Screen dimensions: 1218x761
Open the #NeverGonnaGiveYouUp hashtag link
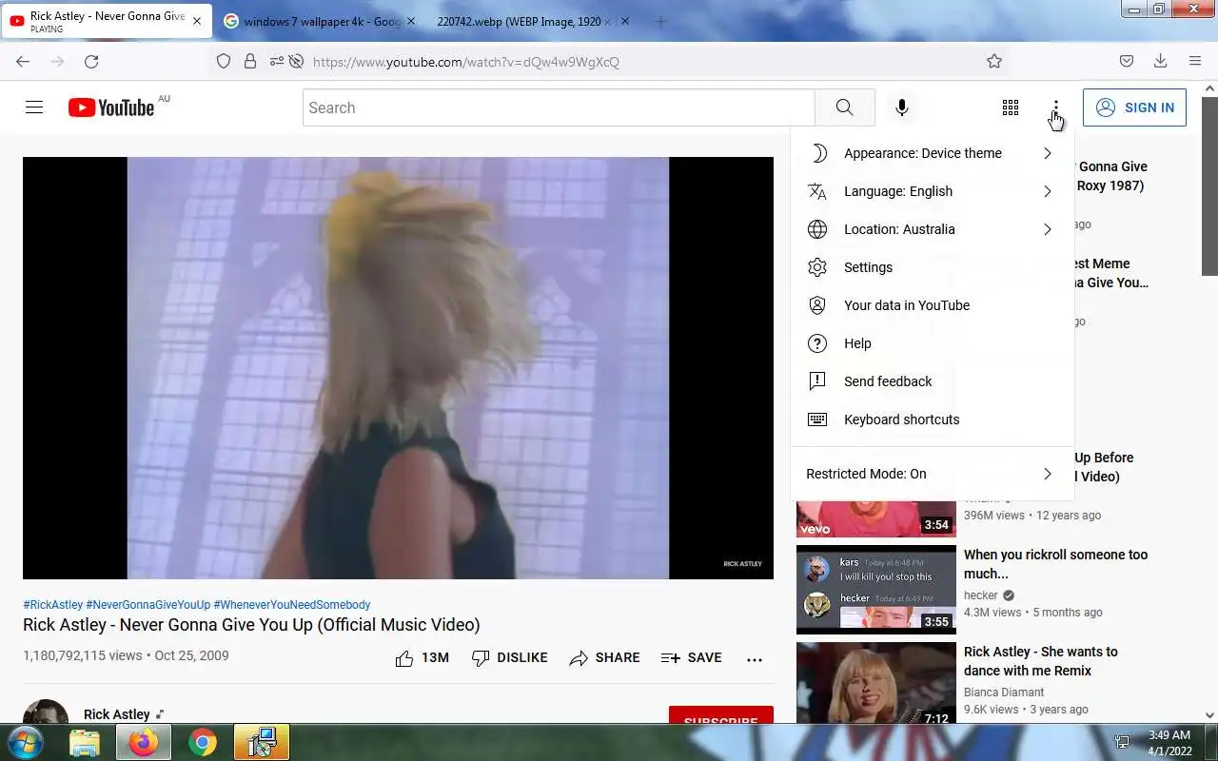[148, 604]
